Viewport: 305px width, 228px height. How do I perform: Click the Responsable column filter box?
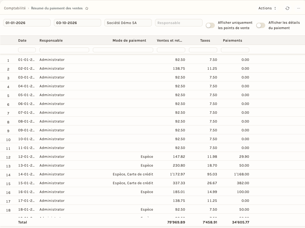[64, 50]
